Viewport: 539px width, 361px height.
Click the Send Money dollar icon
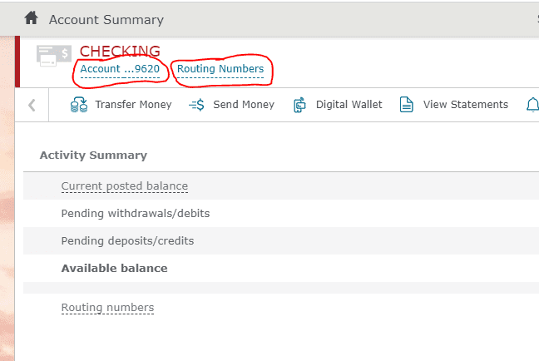tap(196, 105)
